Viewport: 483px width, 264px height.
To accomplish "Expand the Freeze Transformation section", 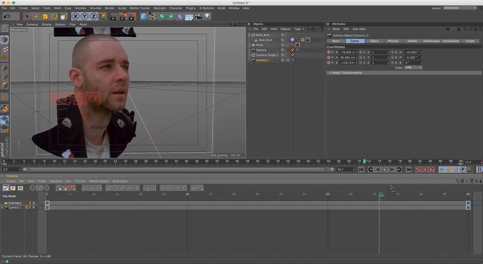I will click(x=347, y=73).
